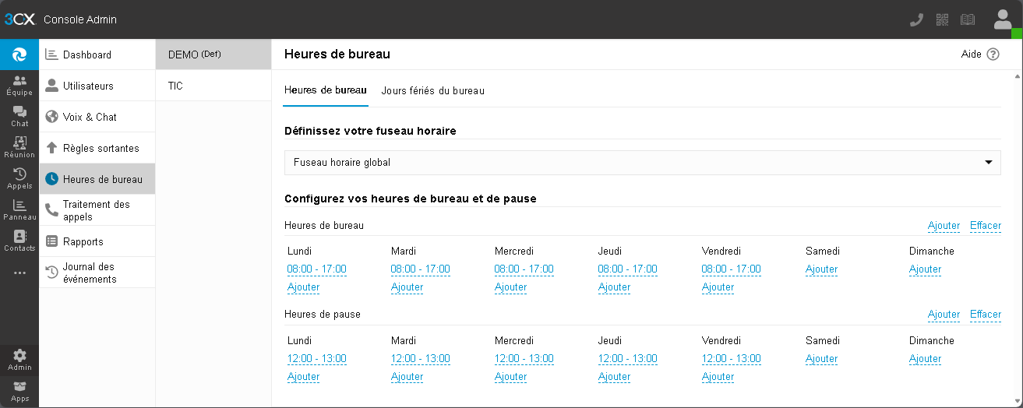Image resolution: width=1023 pixels, height=408 pixels.
Task: Click the Aide help link
Action: 972,55
